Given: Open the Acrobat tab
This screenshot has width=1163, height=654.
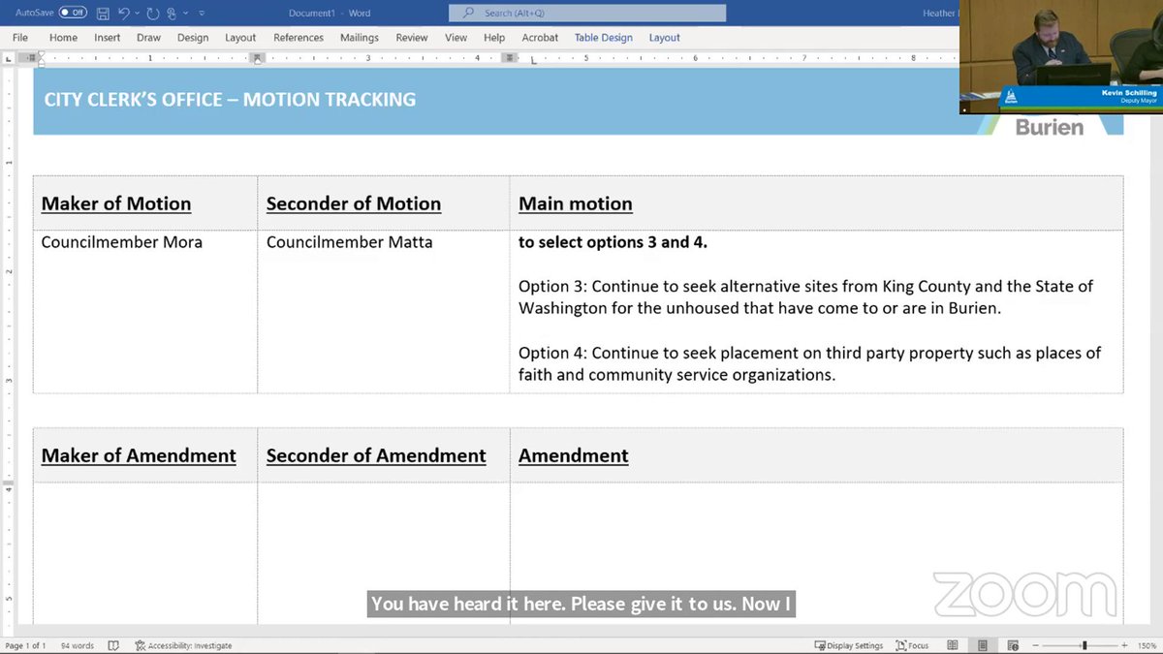Looking at the screenshot, I should 540,38.
